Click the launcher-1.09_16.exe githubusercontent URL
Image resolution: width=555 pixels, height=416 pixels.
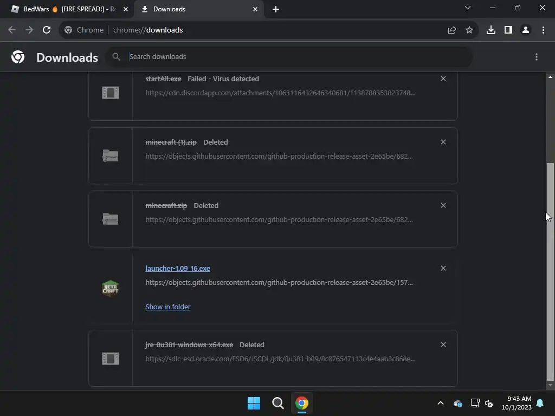279,283
